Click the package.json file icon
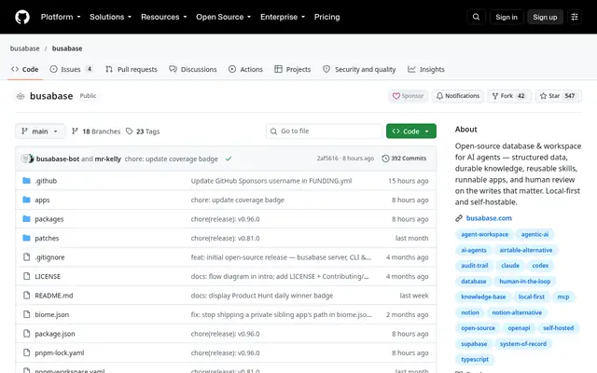Image resolution: width=597 pixels, height=373 pixels. [26, 334]
